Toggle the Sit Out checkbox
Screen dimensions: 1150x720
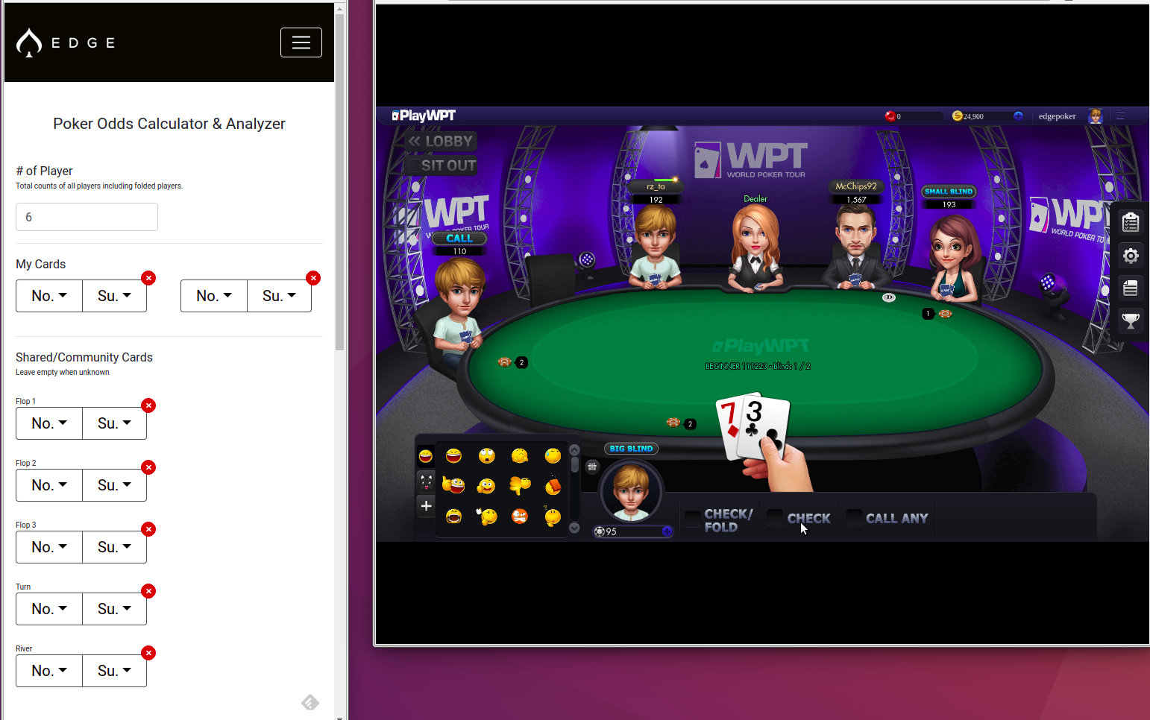[x=412, y=165]
